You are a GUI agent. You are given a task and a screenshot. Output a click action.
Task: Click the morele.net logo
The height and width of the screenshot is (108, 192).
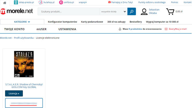point(17,11)
